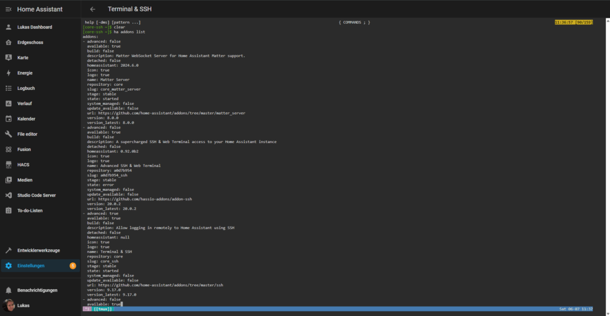Viewport: 610px width, 316px height.
Task: Open the Medien label
Action: [25, 180]
